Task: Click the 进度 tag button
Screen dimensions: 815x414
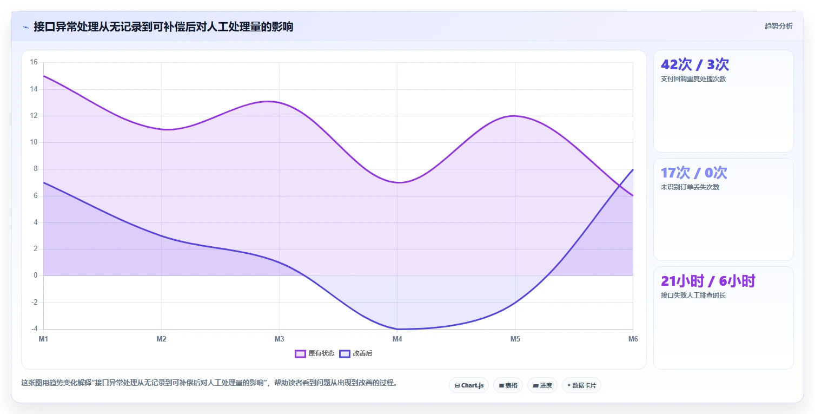Action: pos(542,385)
